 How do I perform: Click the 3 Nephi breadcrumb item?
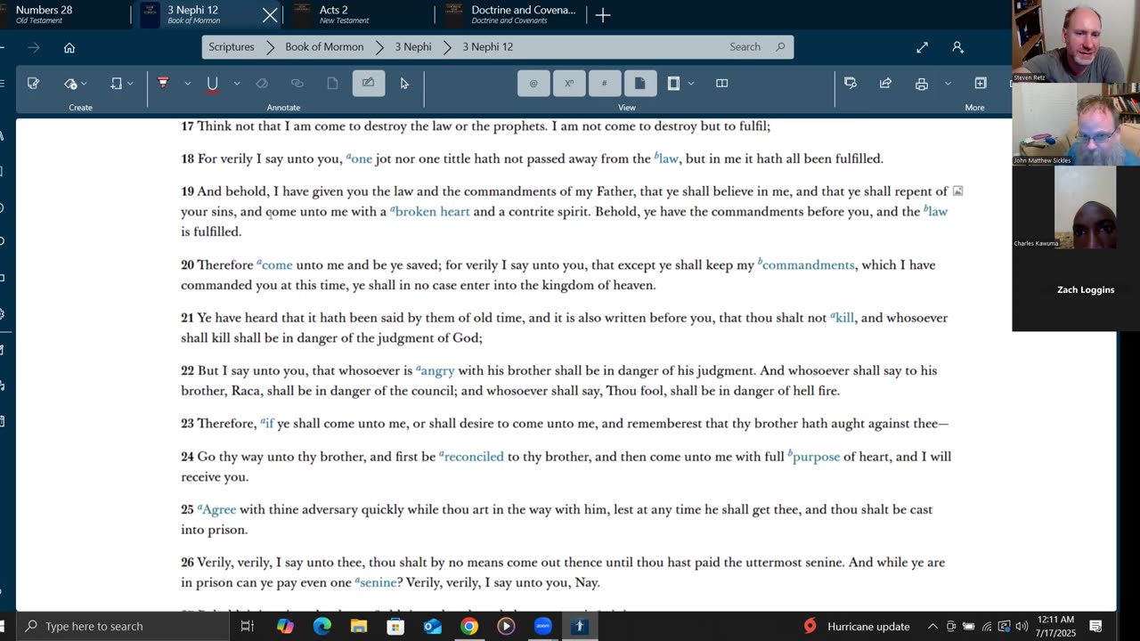point(413,46)
